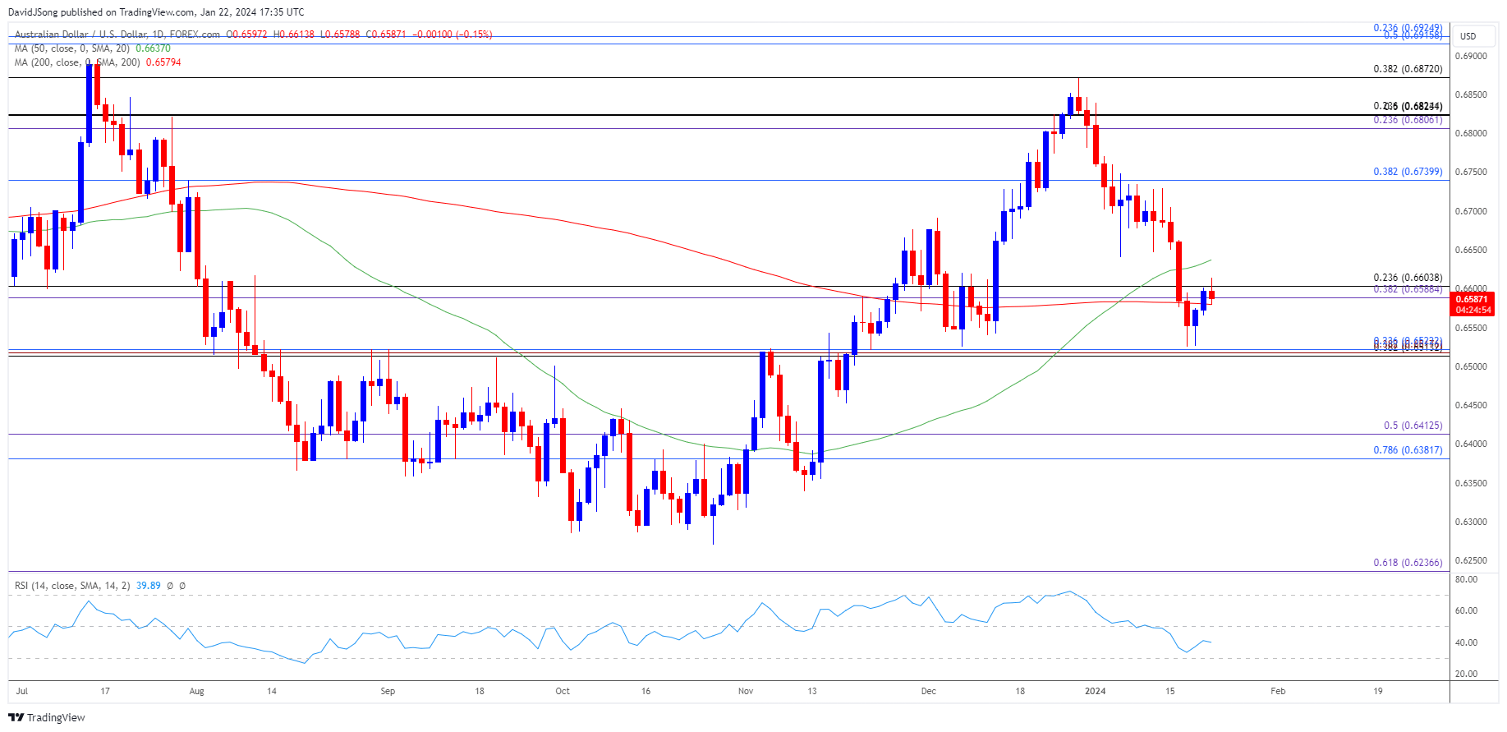Click the DavidJSong published on TradingView header
Image resolution: width=1507 pixels, height=732 pixels.
[156, 12]
